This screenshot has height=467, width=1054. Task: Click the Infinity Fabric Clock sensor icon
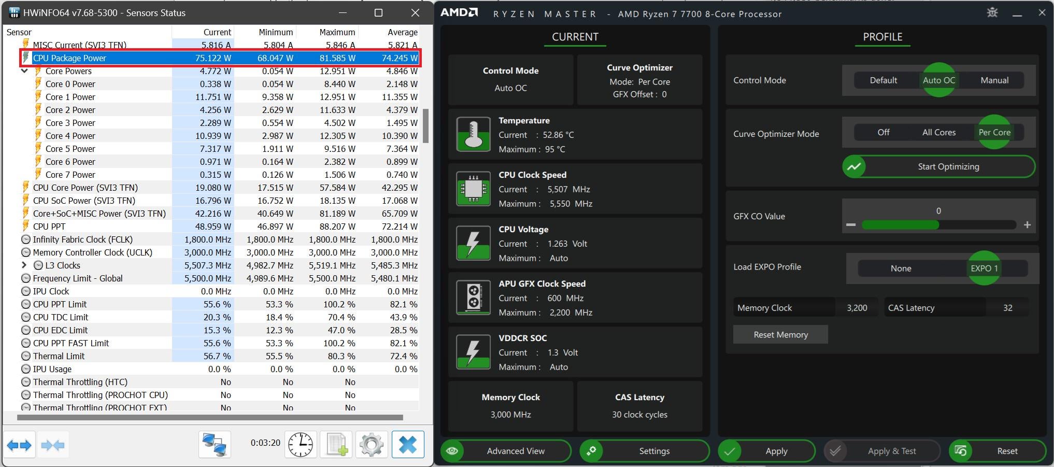pyautogui.click(x=25, y=239)
